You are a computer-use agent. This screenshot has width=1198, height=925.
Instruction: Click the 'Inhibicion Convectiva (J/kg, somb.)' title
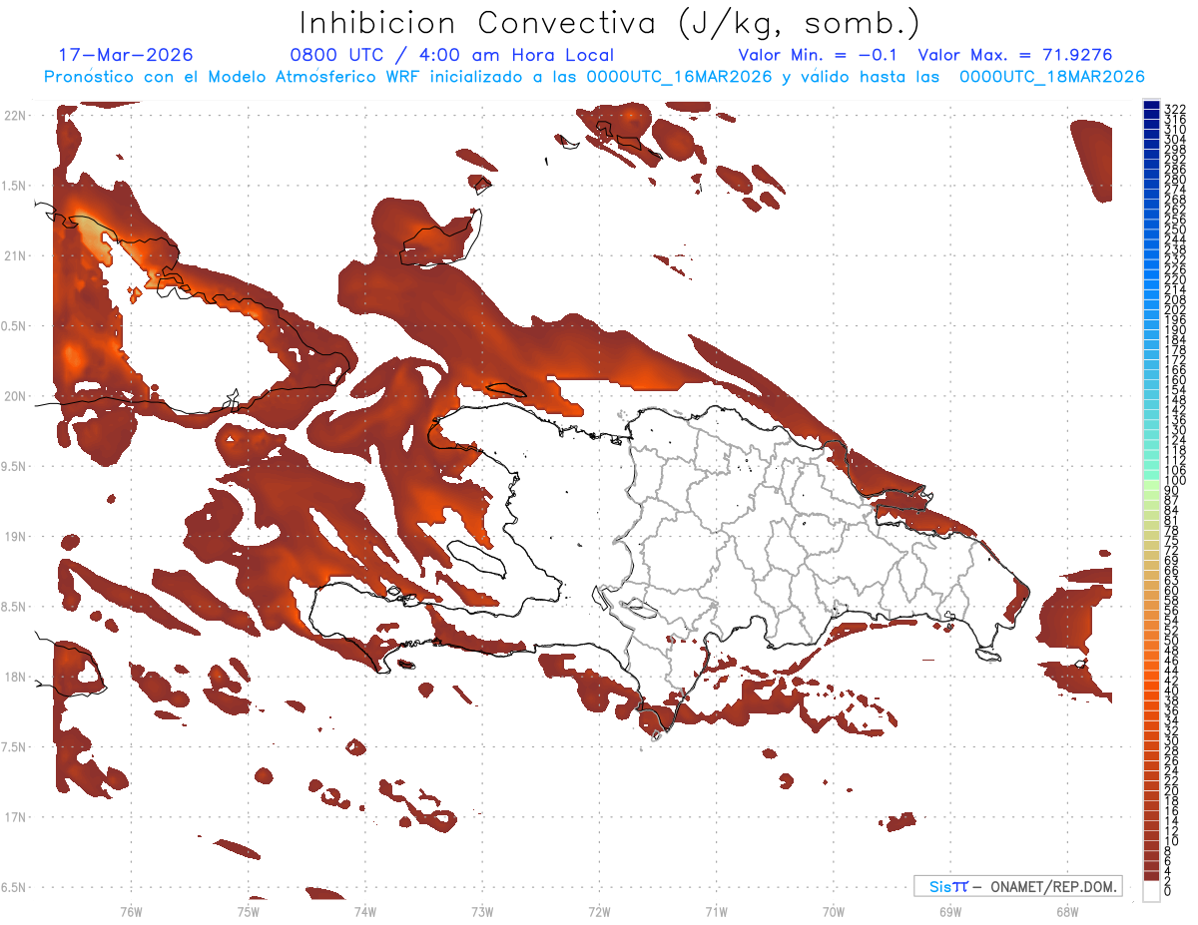[611, 23]
